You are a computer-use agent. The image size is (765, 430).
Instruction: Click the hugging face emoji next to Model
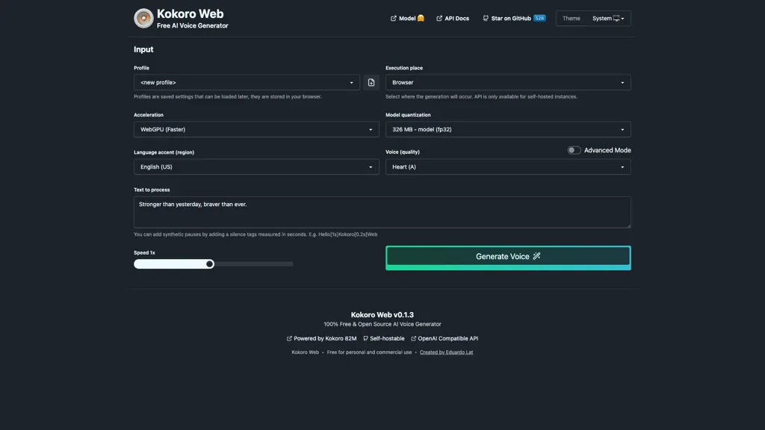click(x=421, y=18)
